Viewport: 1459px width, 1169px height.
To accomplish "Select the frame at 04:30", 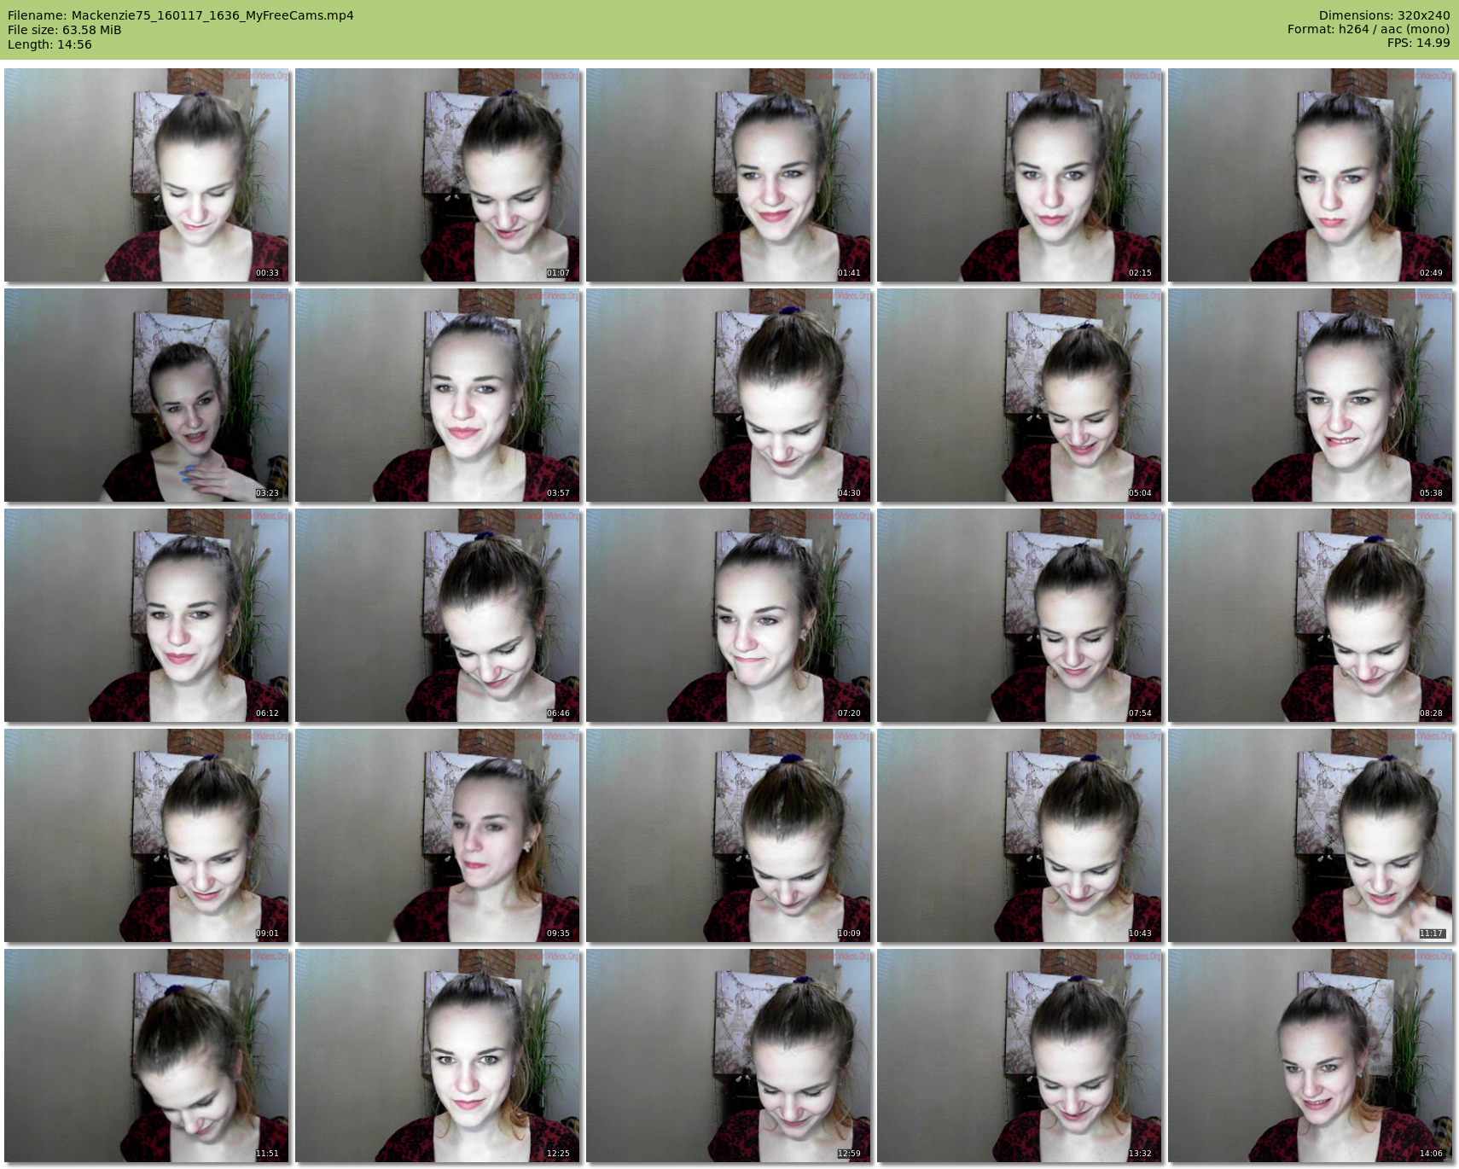I will tap(729, 395).
